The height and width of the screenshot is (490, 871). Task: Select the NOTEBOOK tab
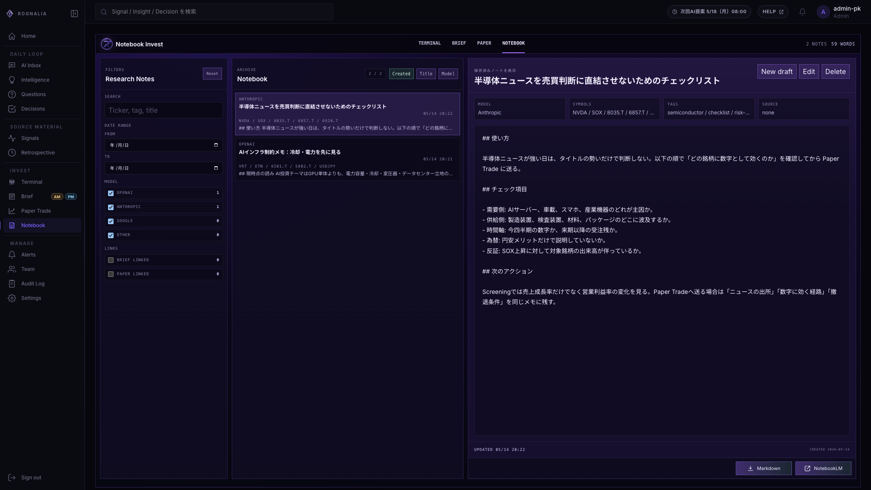pyautogui.click(x=513, y=43)
